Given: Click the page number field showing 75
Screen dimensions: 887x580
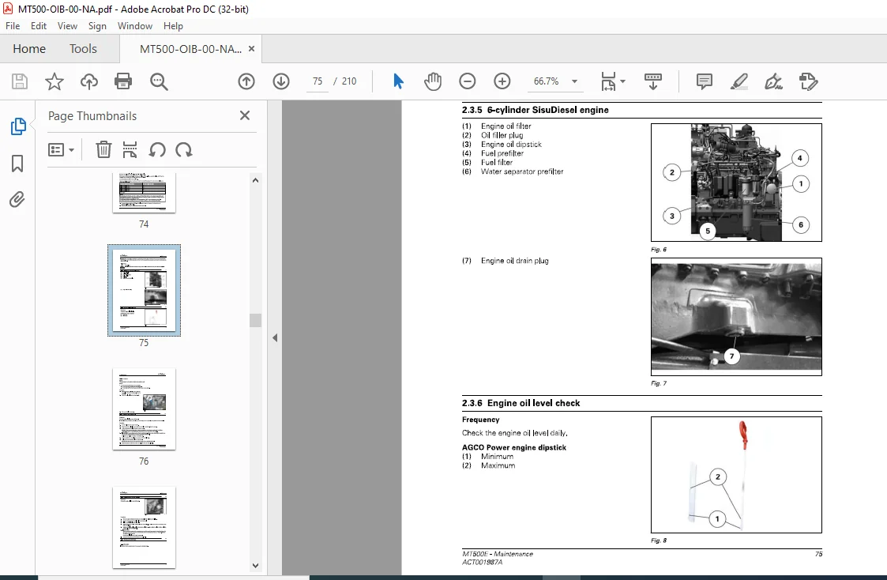Looking at the screenshot, I should coord(318,81).
